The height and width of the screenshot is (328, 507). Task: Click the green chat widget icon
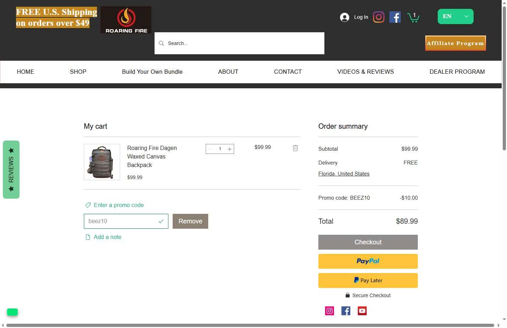coord(12,312)
